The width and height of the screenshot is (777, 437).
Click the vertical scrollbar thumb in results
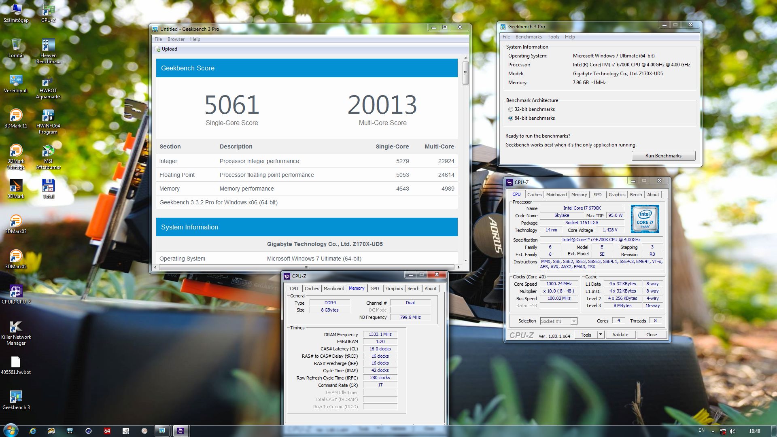pos(465,73)
